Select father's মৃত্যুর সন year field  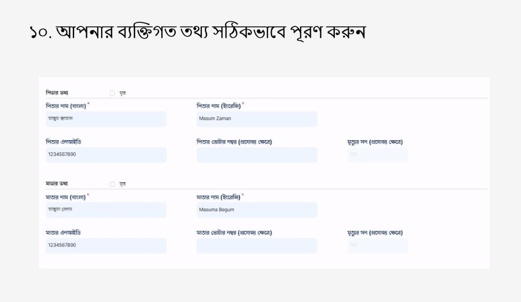[377, 155]
